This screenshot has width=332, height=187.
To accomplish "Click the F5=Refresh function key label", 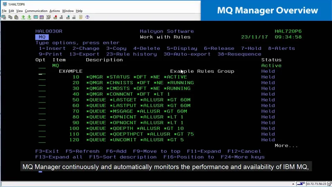I will [x=82, y=151].
